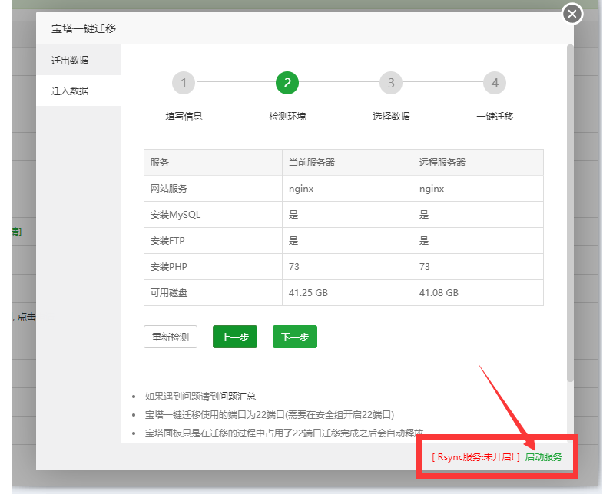Screen dimensions: 613x494
Task: Click step 1 circle 填写信息
Action: click(184, 83)
